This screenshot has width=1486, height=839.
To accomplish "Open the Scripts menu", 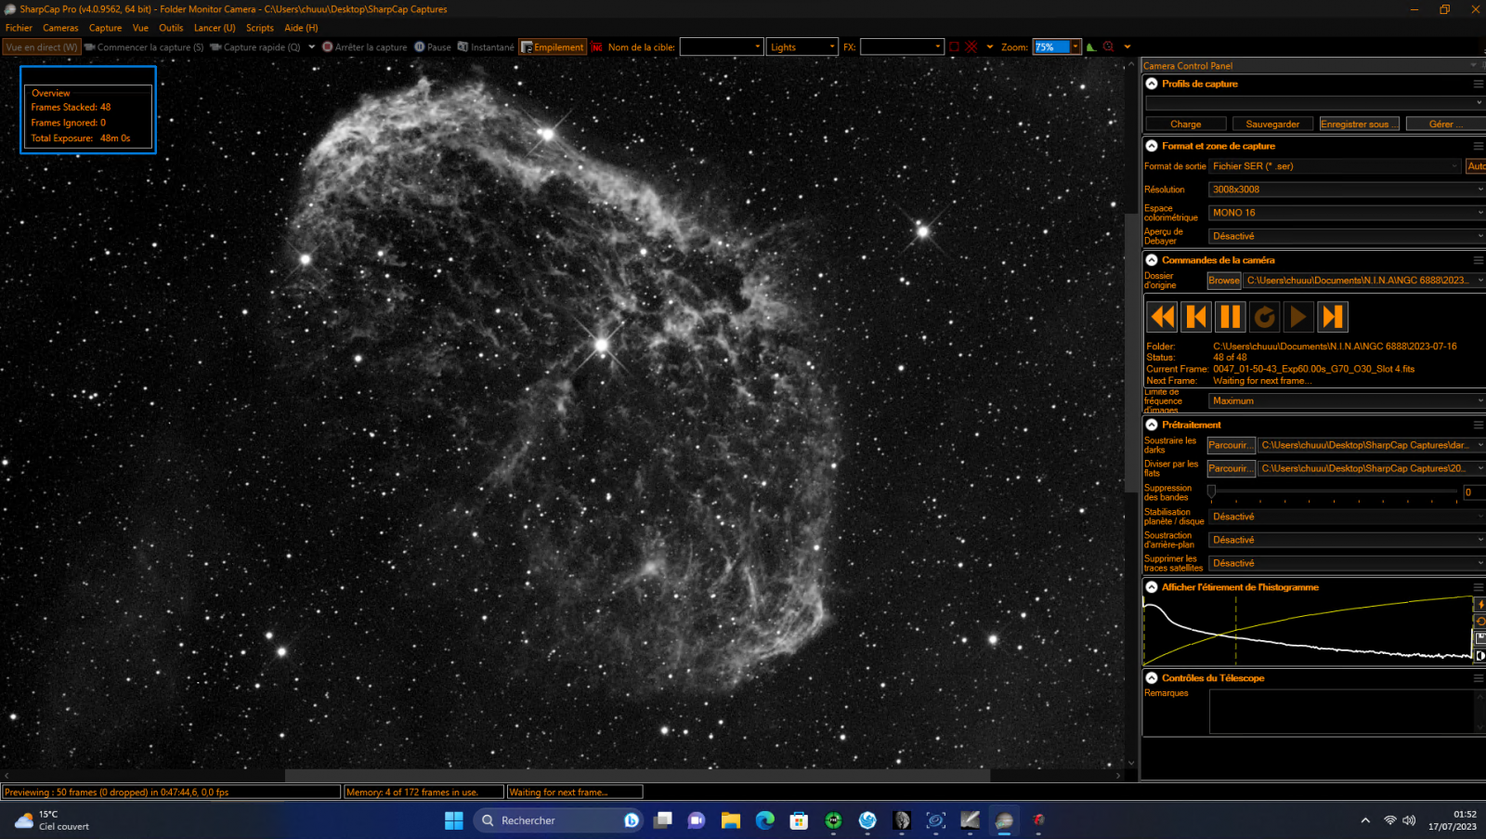I will pyautogui.click(x=259, y=28).
